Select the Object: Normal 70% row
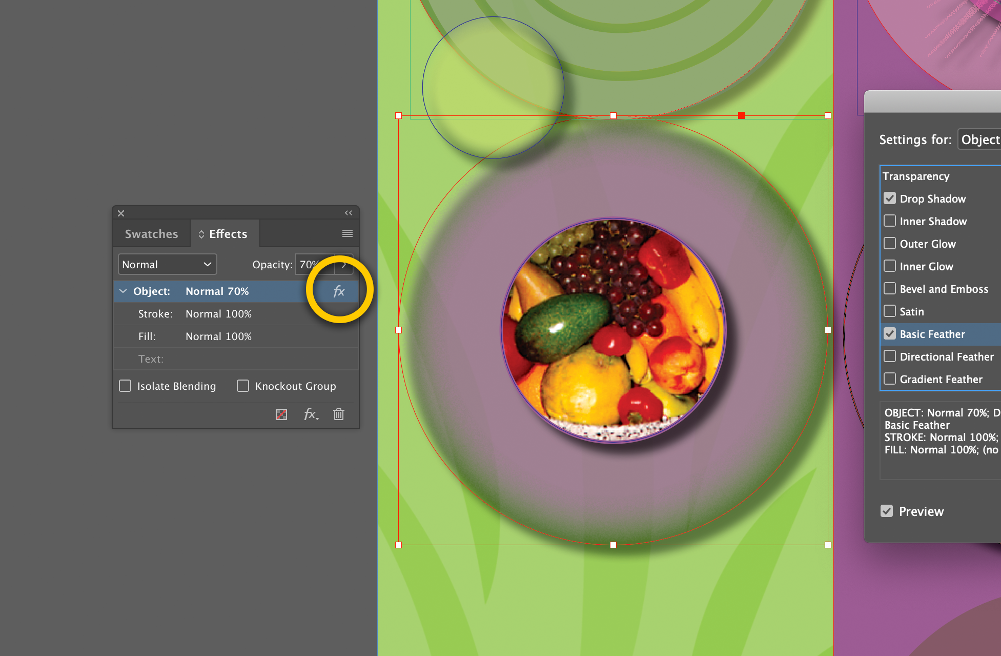 coord(236,291)
